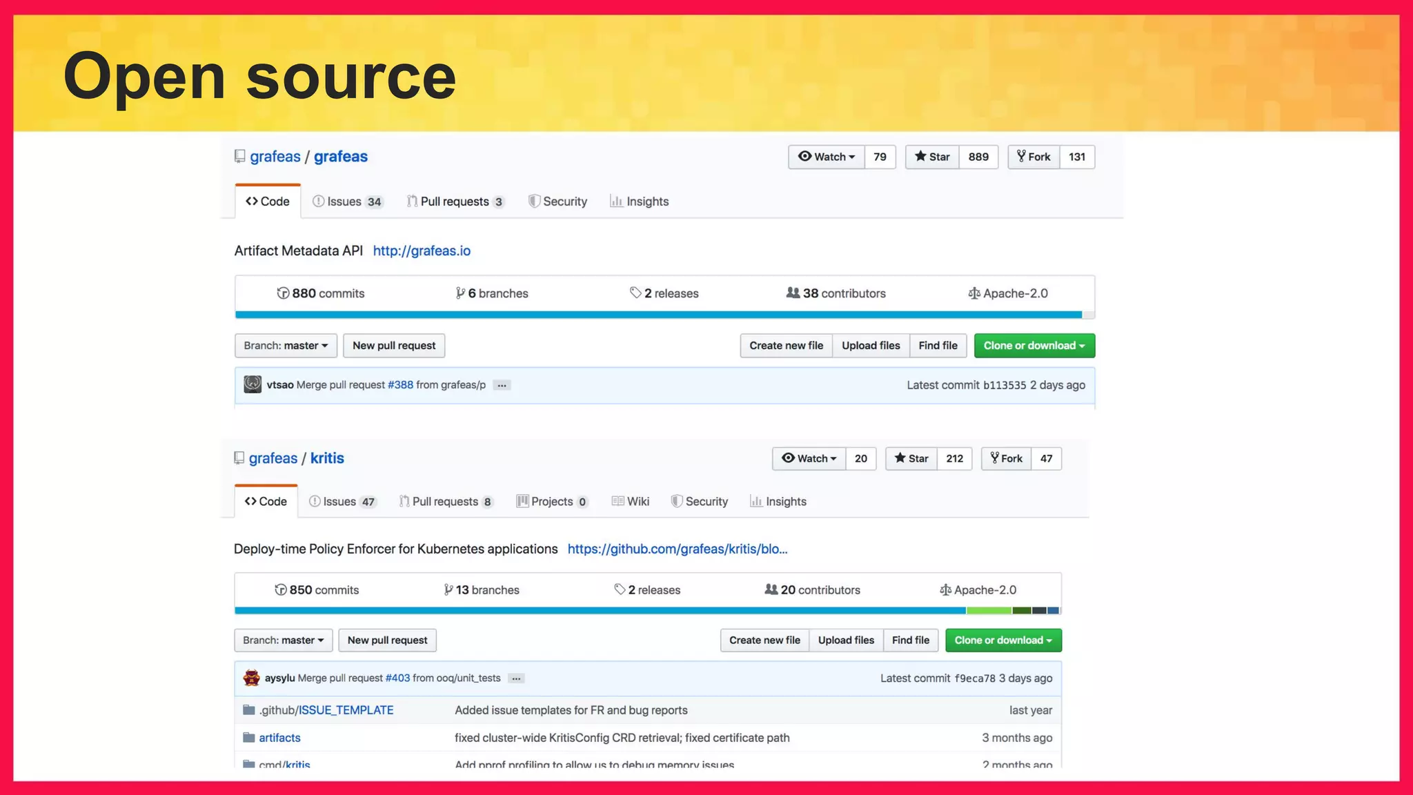
Task: Click Find file in the grafeas repository
Action: click(x=938, y=346)
